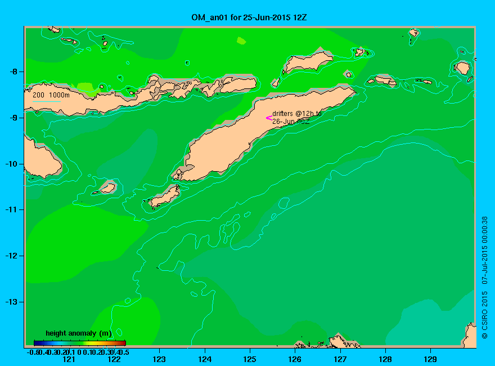Click the -13 latitude axis label

[11, 302]
